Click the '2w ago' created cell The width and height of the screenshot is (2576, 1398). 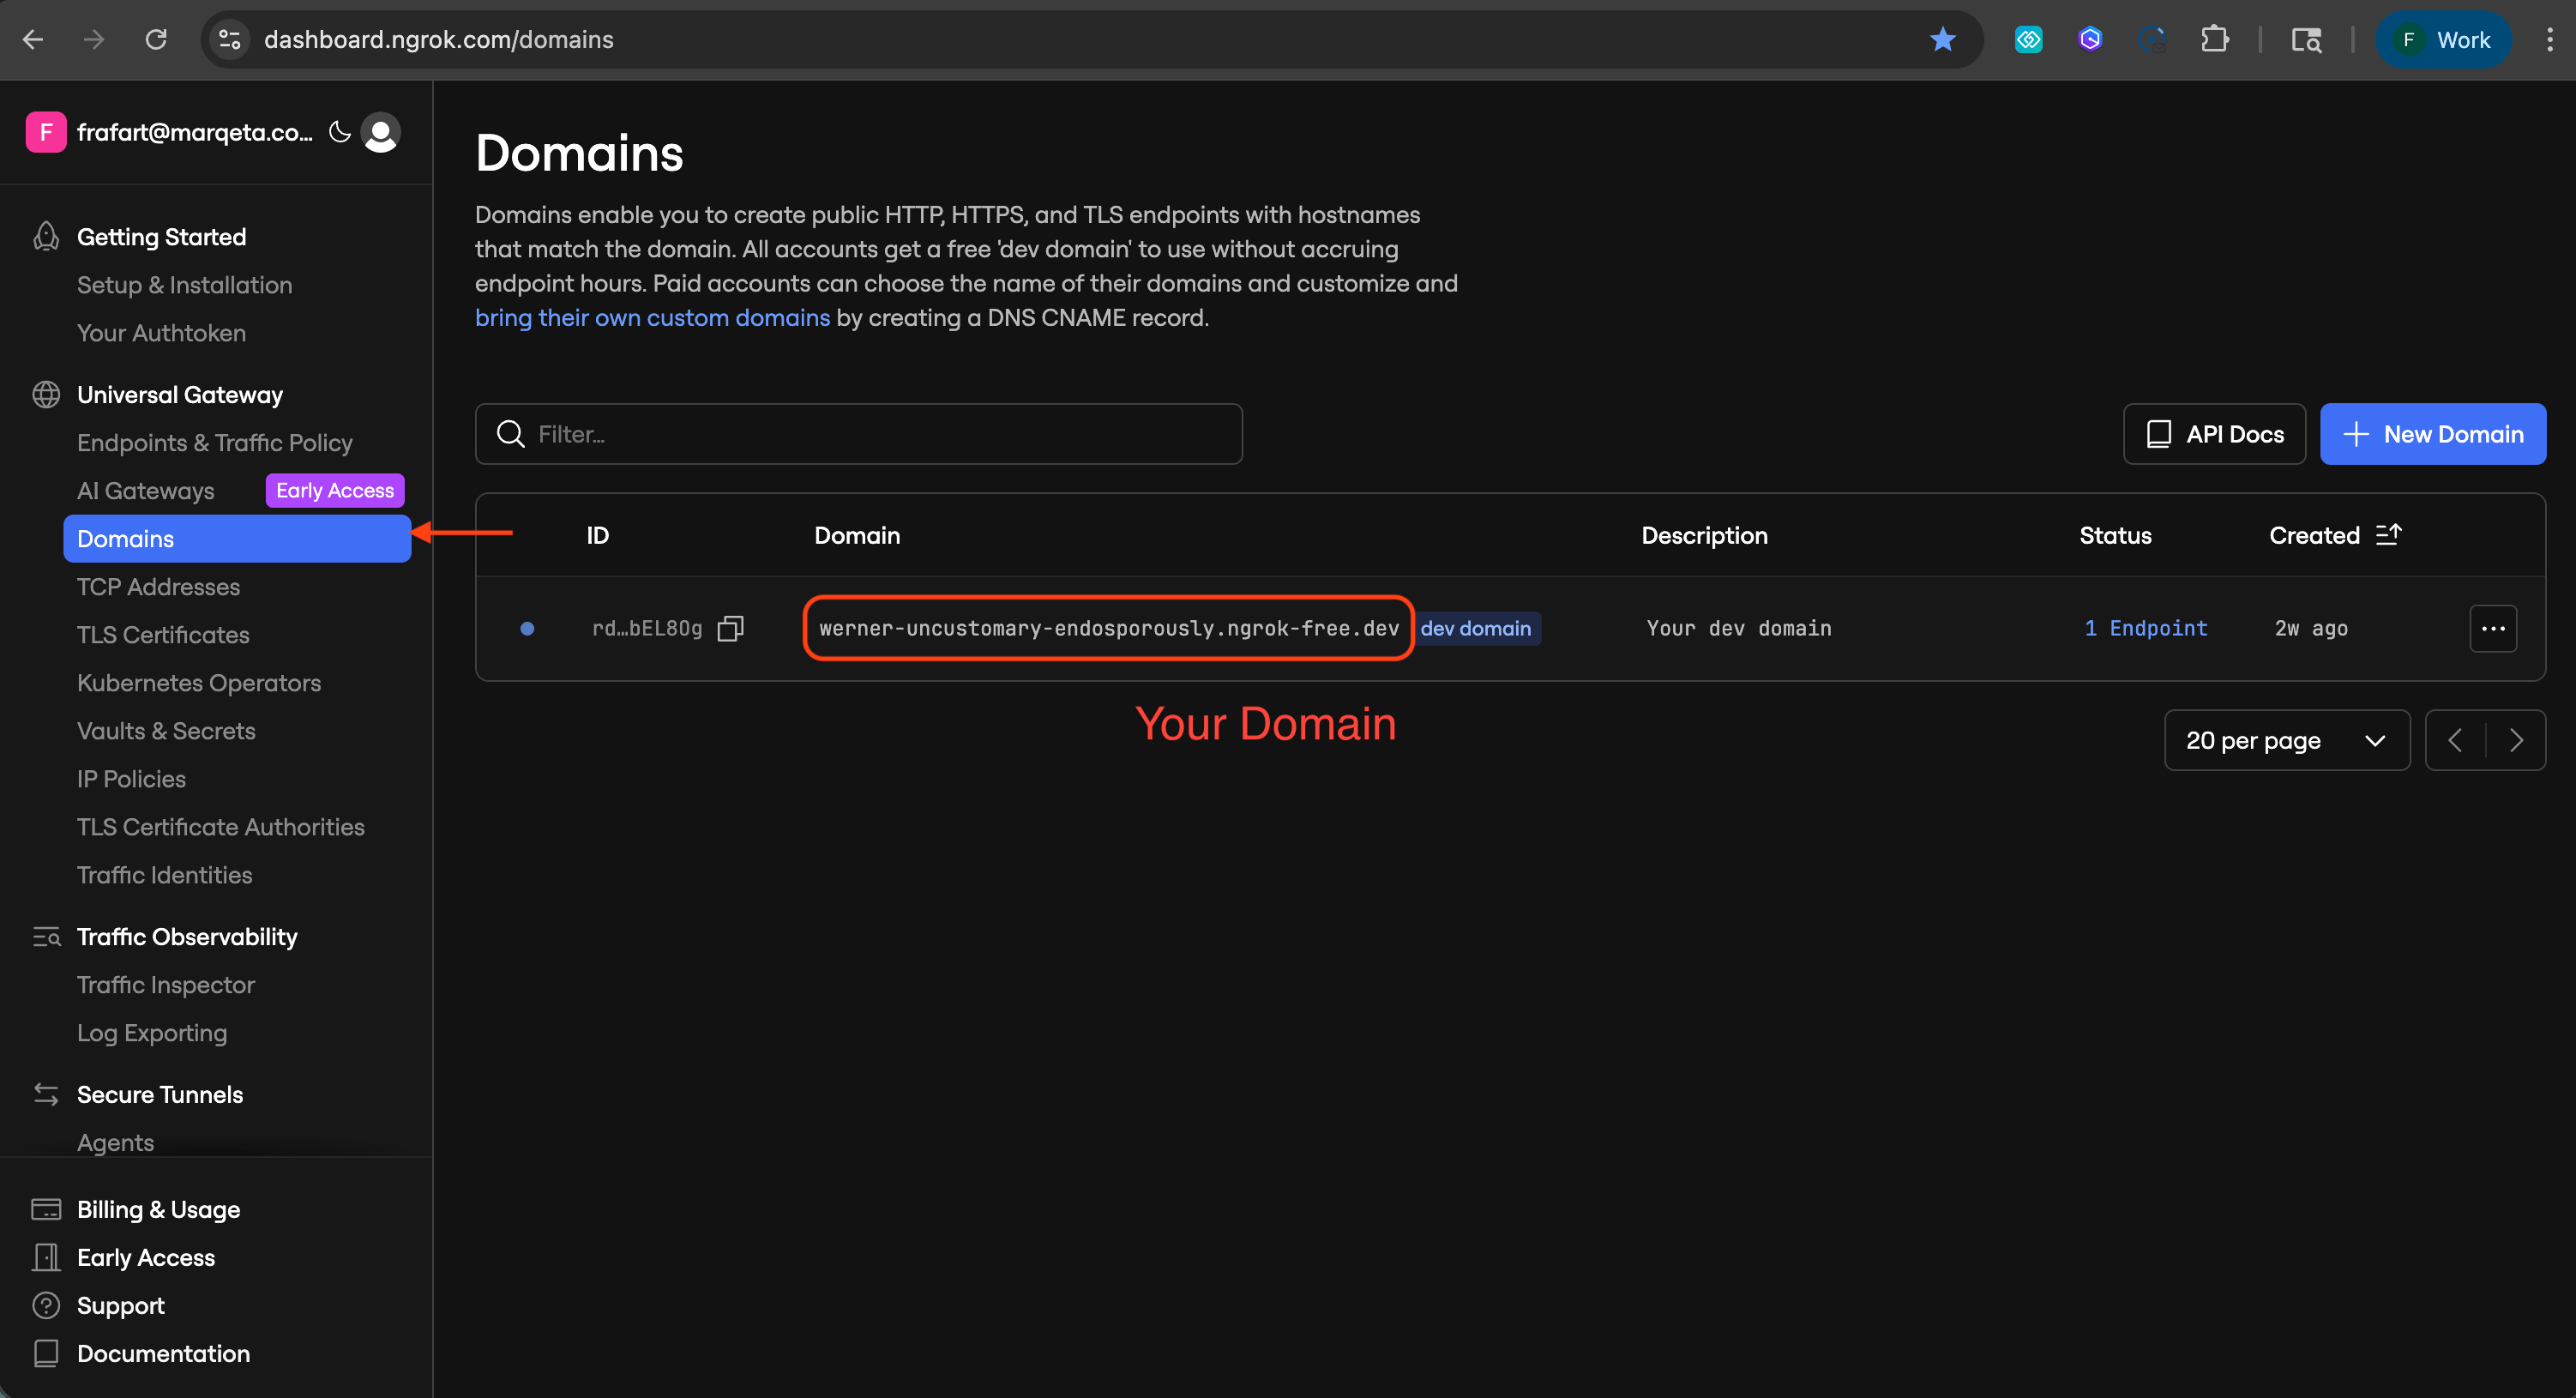[x=2311, y=628]
